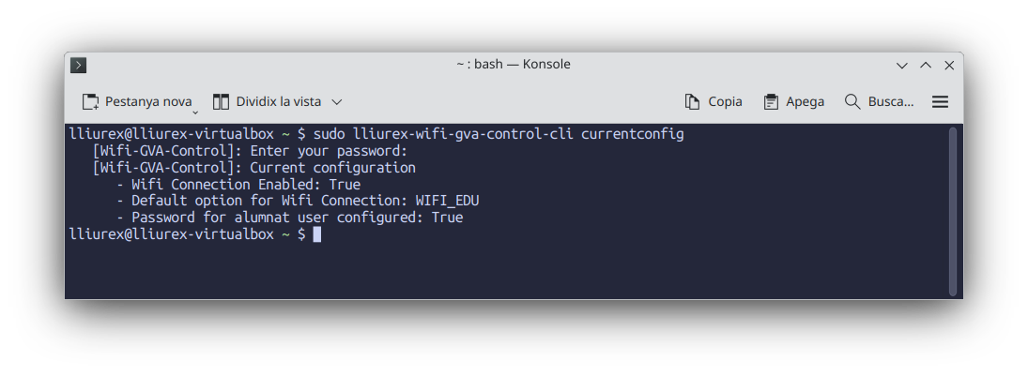Click the Pestanya nova label

click(x=148, y=101)
